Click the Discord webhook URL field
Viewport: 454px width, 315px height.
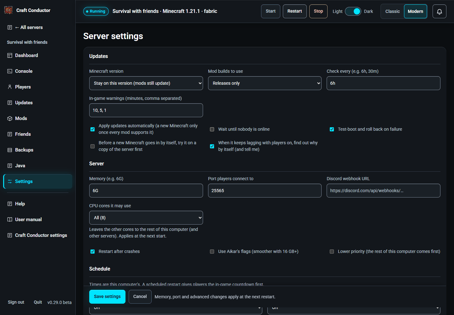pyautogui.click(x=383, y=191)
